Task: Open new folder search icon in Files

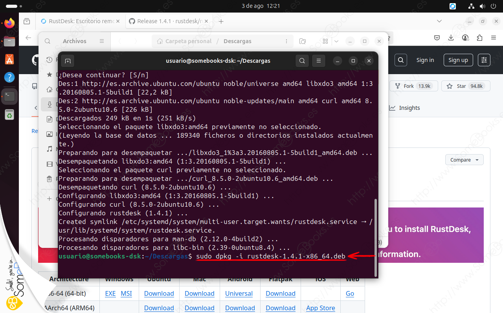Action: (303, 41)
